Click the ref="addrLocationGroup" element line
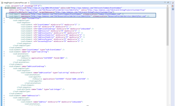 tap(57, 29)
